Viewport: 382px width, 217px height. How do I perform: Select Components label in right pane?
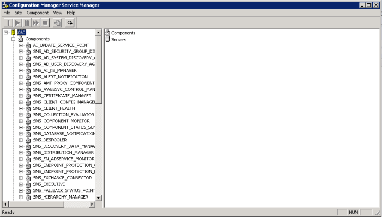tap(123, 33)
